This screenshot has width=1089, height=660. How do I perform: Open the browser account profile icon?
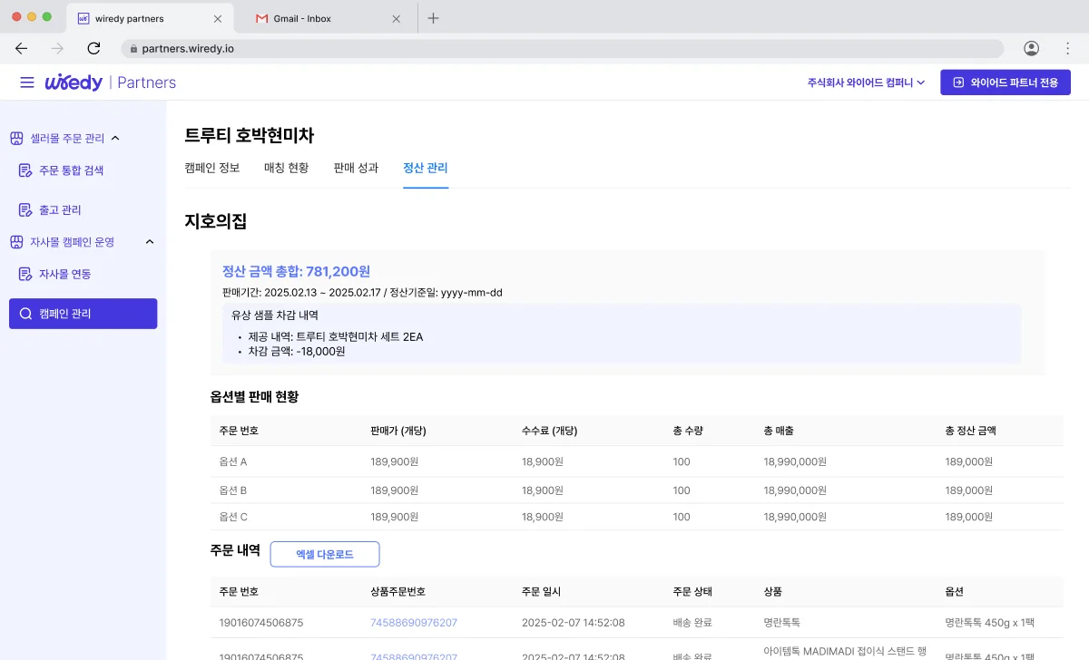[1031, 49]
